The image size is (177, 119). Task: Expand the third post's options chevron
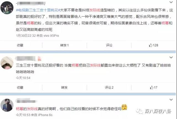(x=171, y=100)
